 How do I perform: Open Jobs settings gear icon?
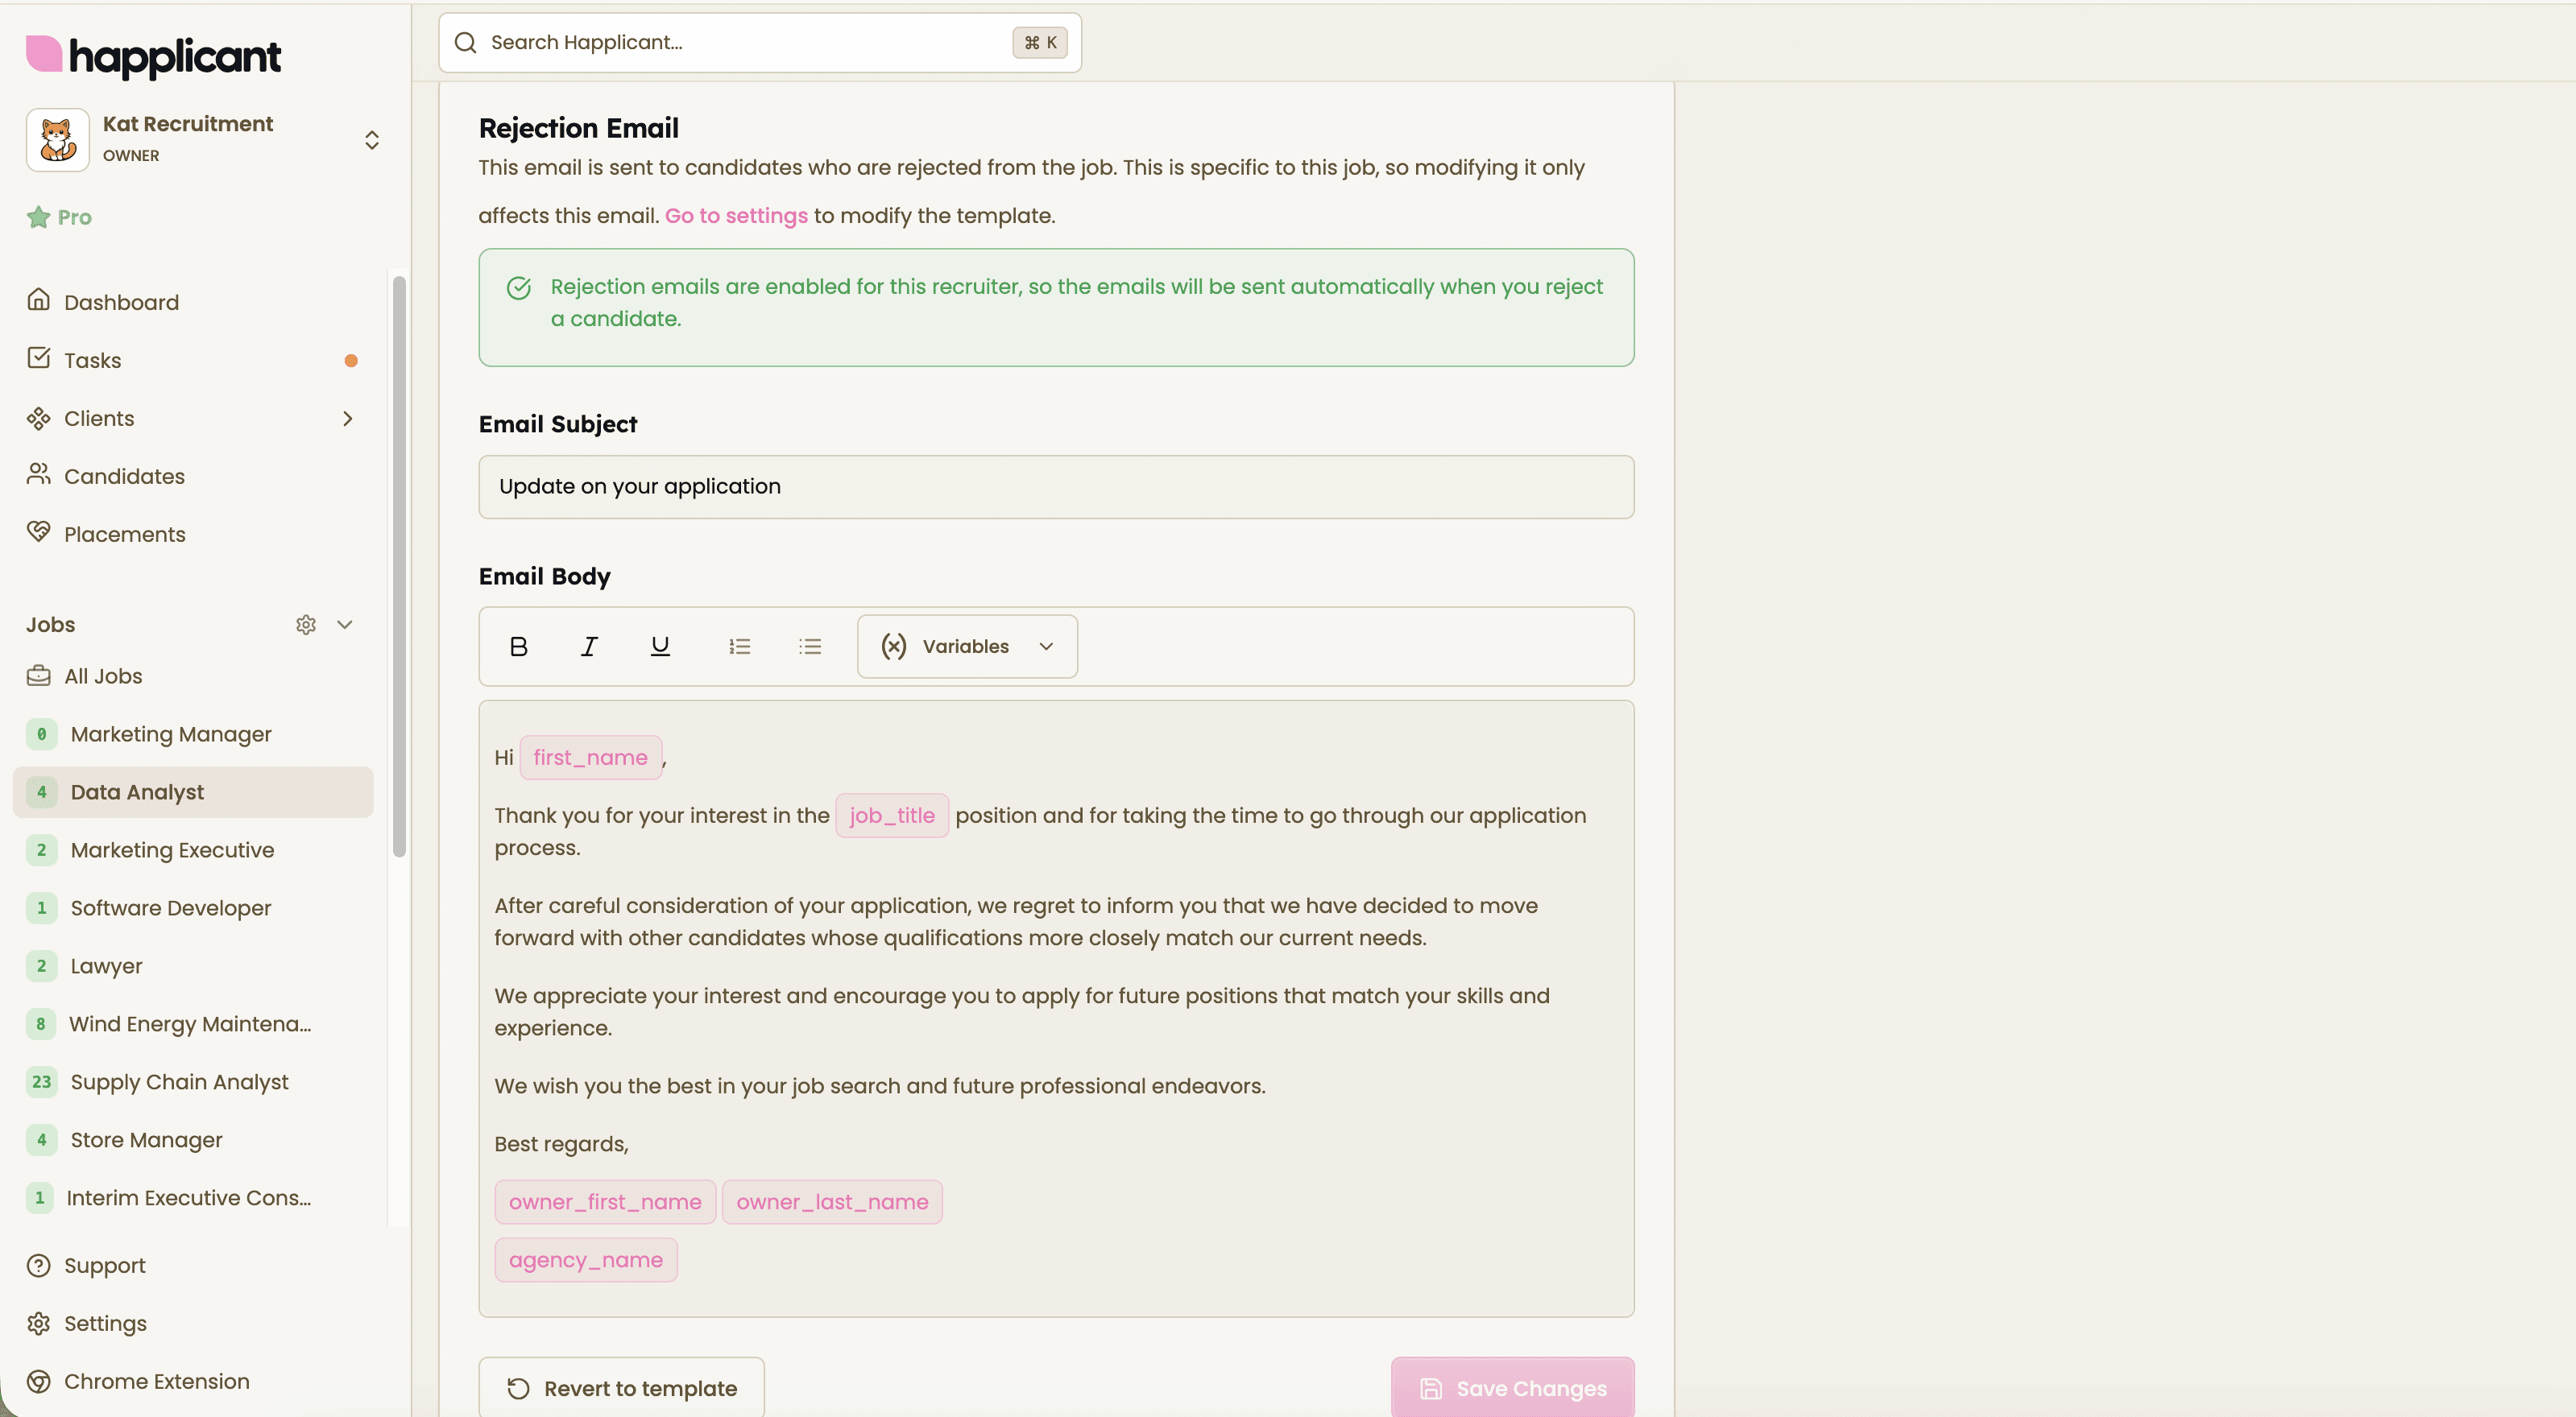306,625
